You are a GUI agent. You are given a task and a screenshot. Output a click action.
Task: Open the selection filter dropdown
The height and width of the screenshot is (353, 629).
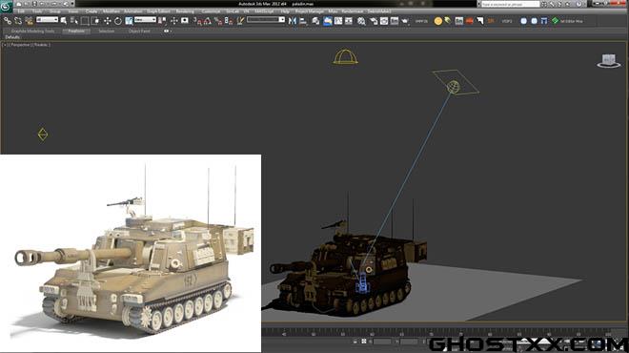tap(47, 20)
